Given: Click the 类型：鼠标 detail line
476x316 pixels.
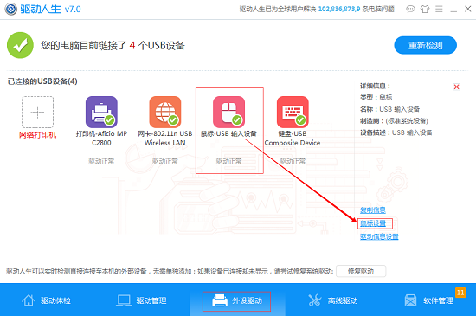Looking at the screenshot, I should (376, 98).
